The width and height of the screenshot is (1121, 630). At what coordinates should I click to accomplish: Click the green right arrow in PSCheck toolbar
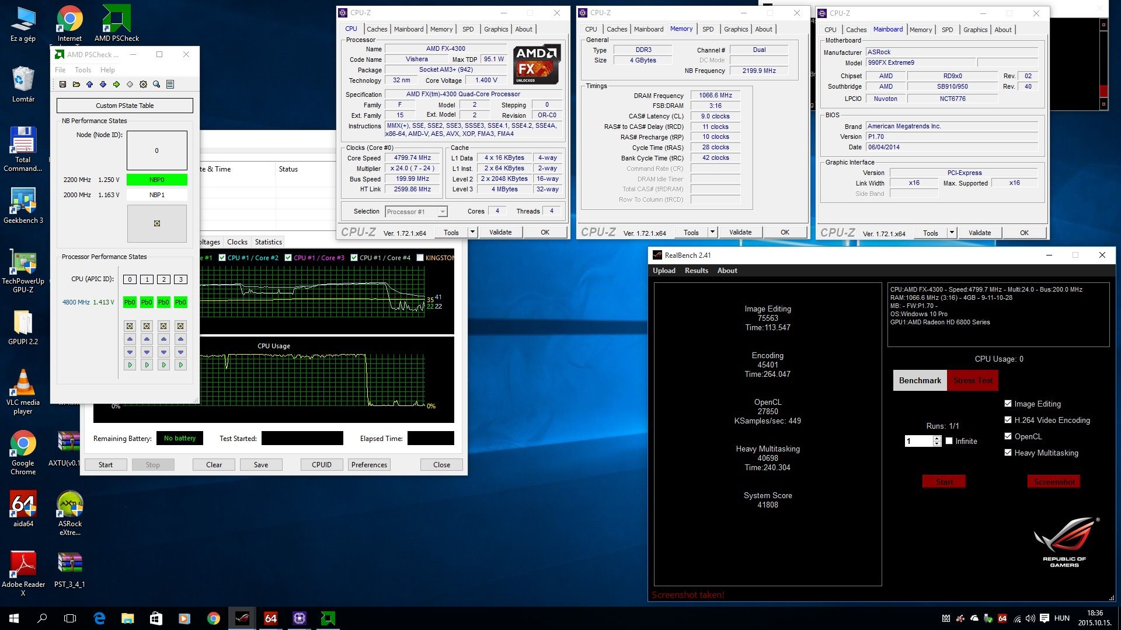(x=116, y=85)
